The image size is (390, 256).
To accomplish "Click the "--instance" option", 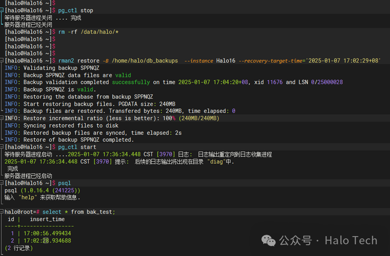I will pos(199,61).
